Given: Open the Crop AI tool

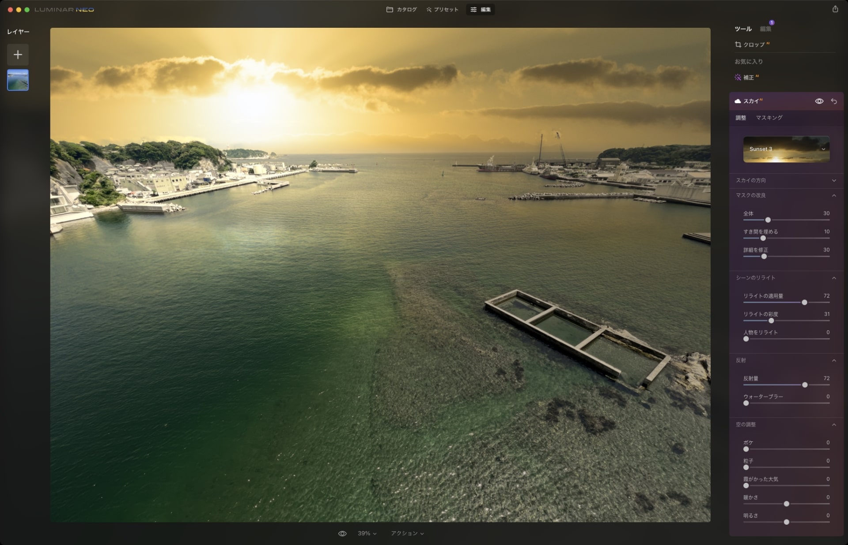Looking at the screenshot, I should [753, 45].
